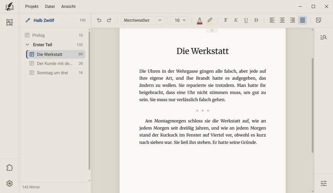The width and height of the screenshot is (333, 193).
Task: Toggle underline formatting (U)
Action: pyautogui.click(x=246, y=20)
